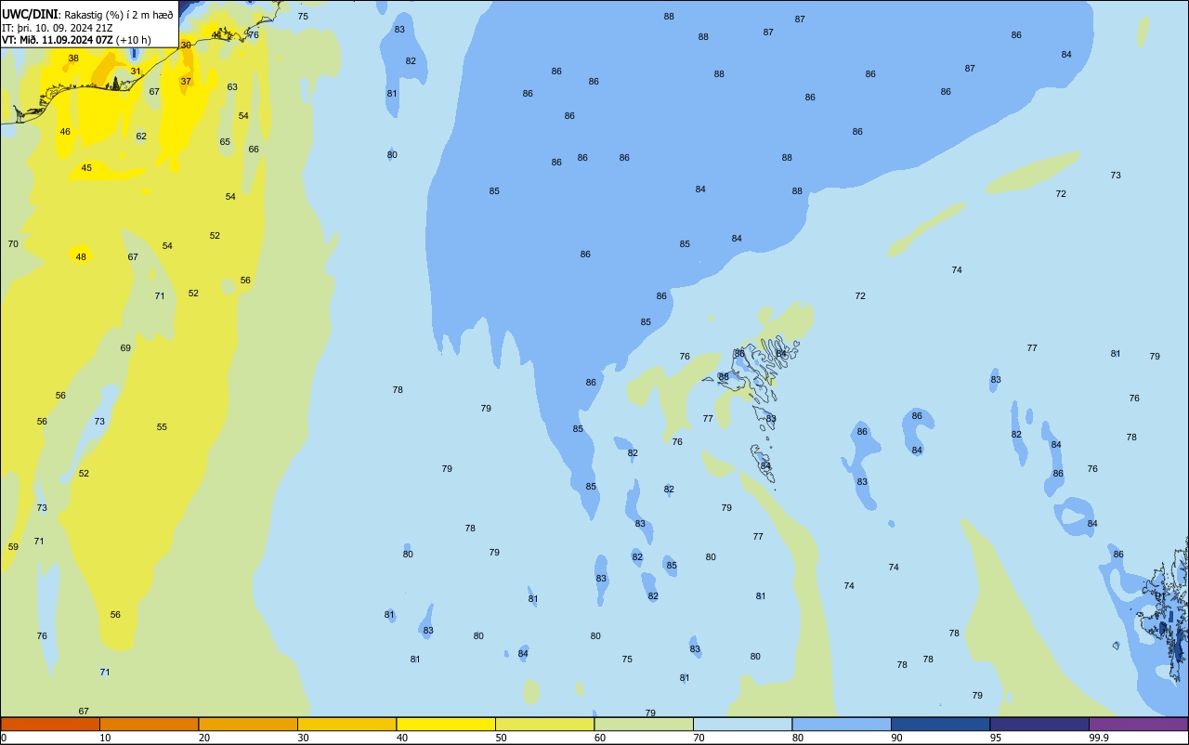Select the 90–95 dark blue legend swatch
Screen dimensions: 1189x745
coord(940,724)
